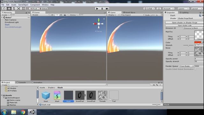Toggle Double Sided Global Illumination checkbox
Screen dimensions: 204x115
[195, 69]
